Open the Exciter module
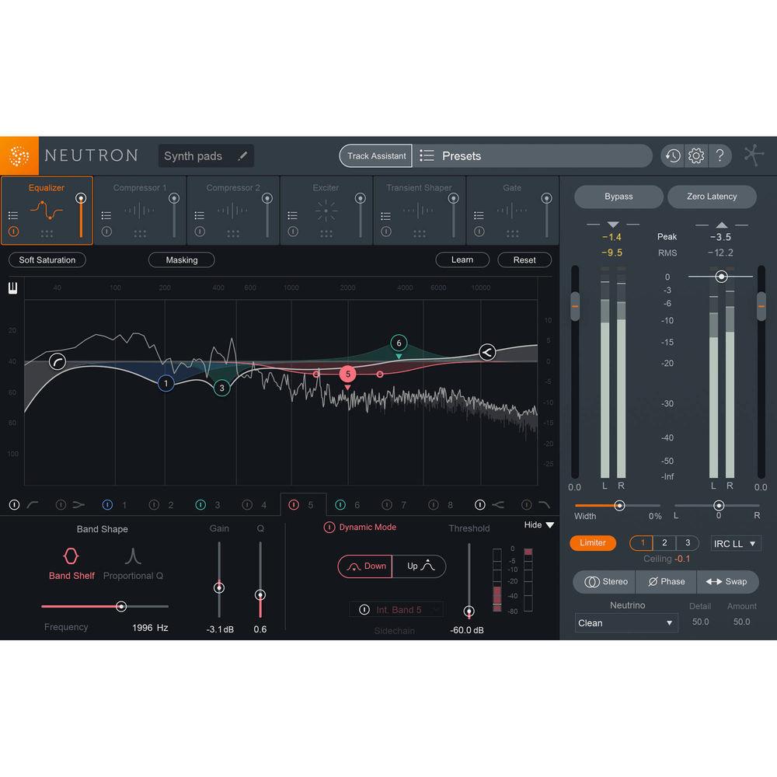The image size is (777, 777). click(326, 210)
